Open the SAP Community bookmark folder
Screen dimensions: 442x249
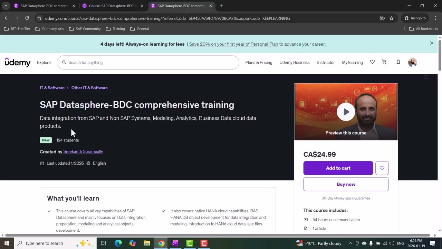click(x=85, y=29)
